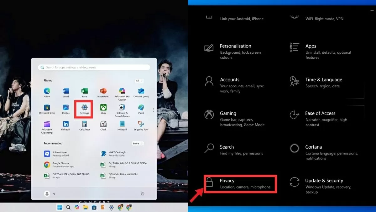Click the Start menu search field
The width and height of the screenshot is (376, 212).
[93, 67]
